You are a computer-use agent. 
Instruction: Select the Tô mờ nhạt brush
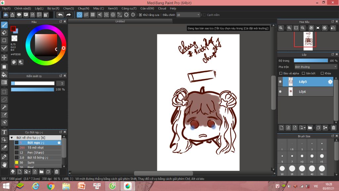click(x=38, y=148)
